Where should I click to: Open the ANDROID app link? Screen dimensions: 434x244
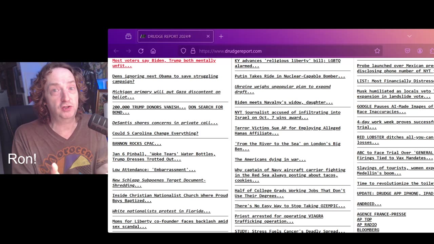[369, 204]
